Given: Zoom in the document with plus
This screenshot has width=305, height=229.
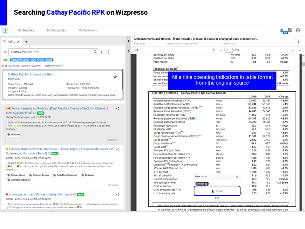Looking at the screenshot, I should [x=300, y=50].
